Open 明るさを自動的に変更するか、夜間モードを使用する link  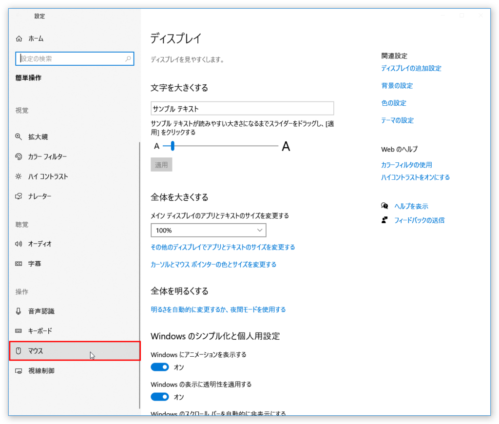(x=218, y=310)
